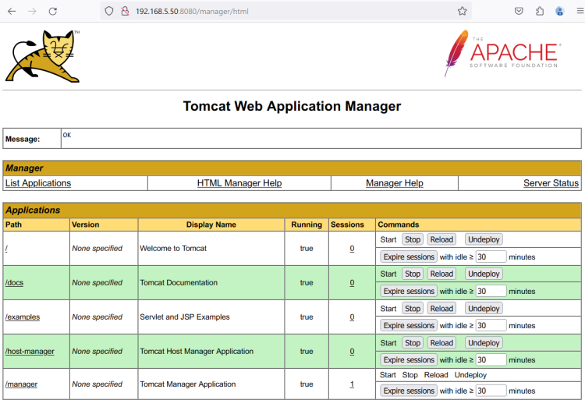Stop the Tomcat Documentation application

tap(413, 274)
